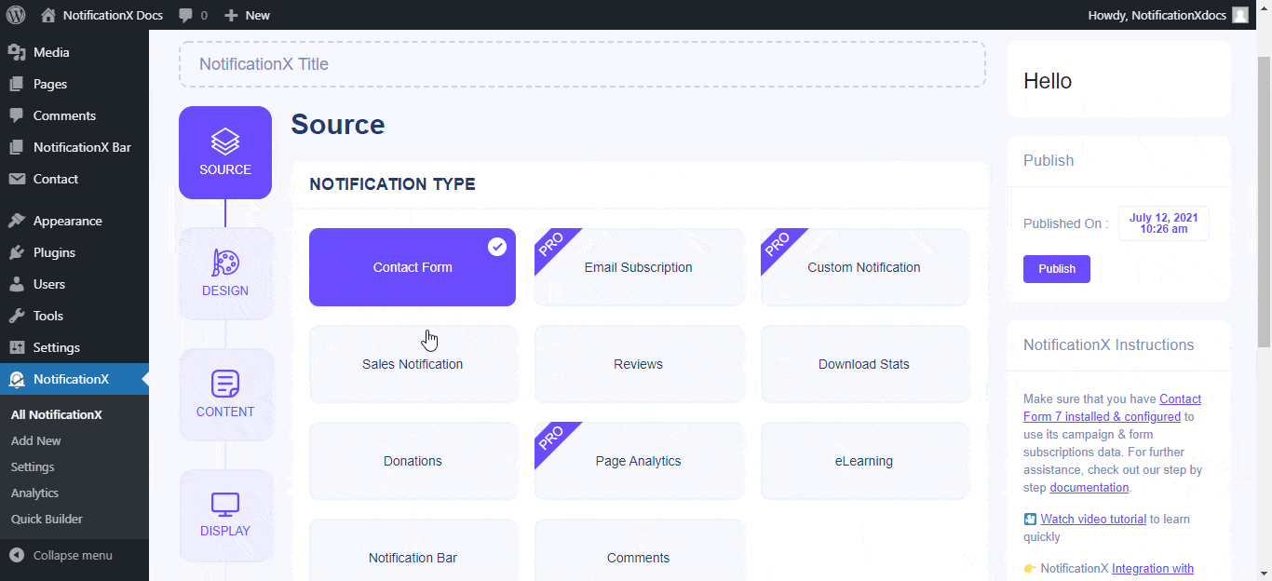
Task: Select Sales Notification type
Action: 413,364
